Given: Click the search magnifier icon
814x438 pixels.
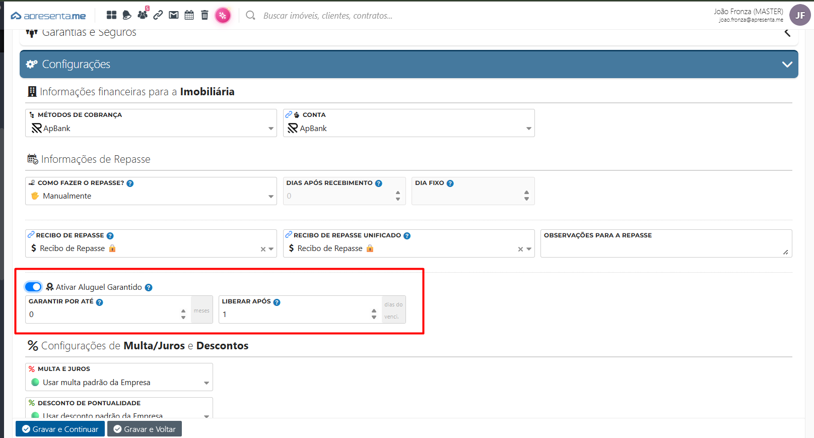Looking at the screenshot, I should (250, 15).
